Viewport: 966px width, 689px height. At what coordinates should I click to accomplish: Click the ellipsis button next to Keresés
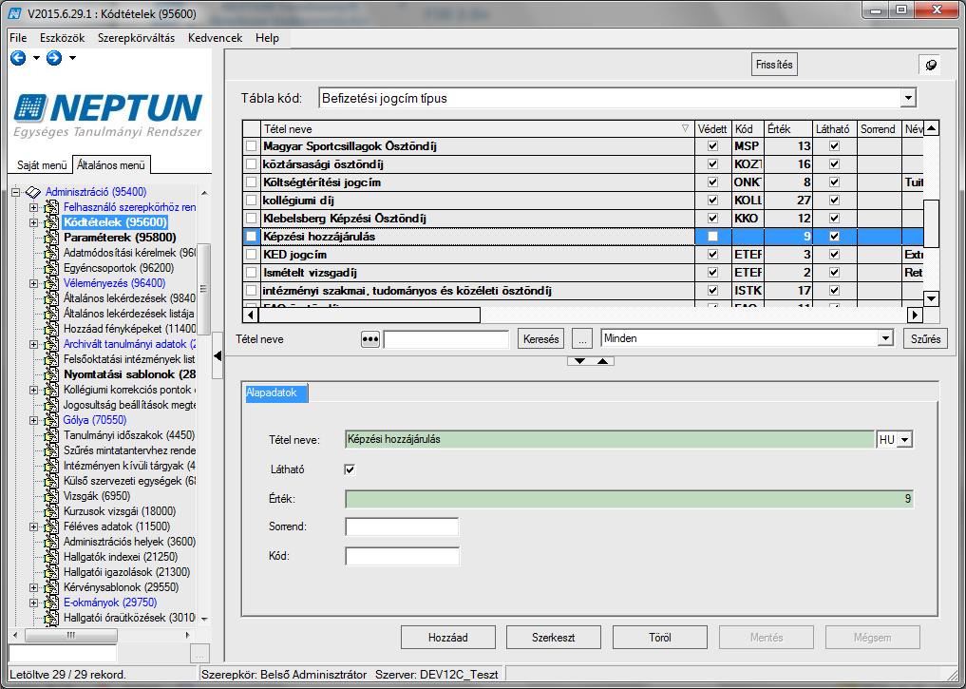(581, 339)
